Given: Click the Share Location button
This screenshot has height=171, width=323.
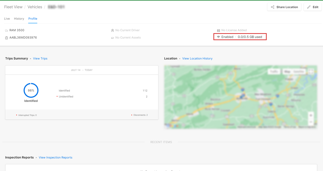Looking at the screenshot, I should [284, 7].
